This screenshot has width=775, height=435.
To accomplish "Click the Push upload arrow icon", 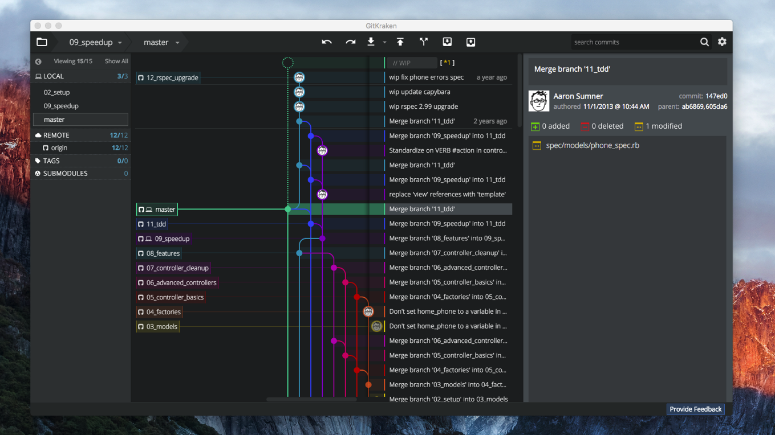I will click(400, 42).
